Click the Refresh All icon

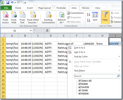62,15
